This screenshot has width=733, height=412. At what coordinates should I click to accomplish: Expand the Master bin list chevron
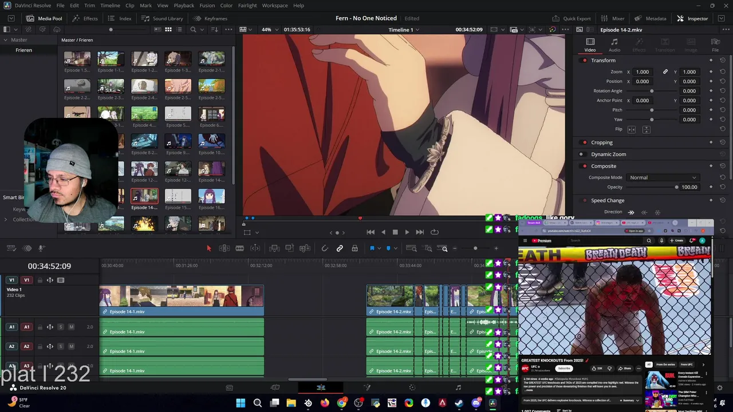point(5,40)
